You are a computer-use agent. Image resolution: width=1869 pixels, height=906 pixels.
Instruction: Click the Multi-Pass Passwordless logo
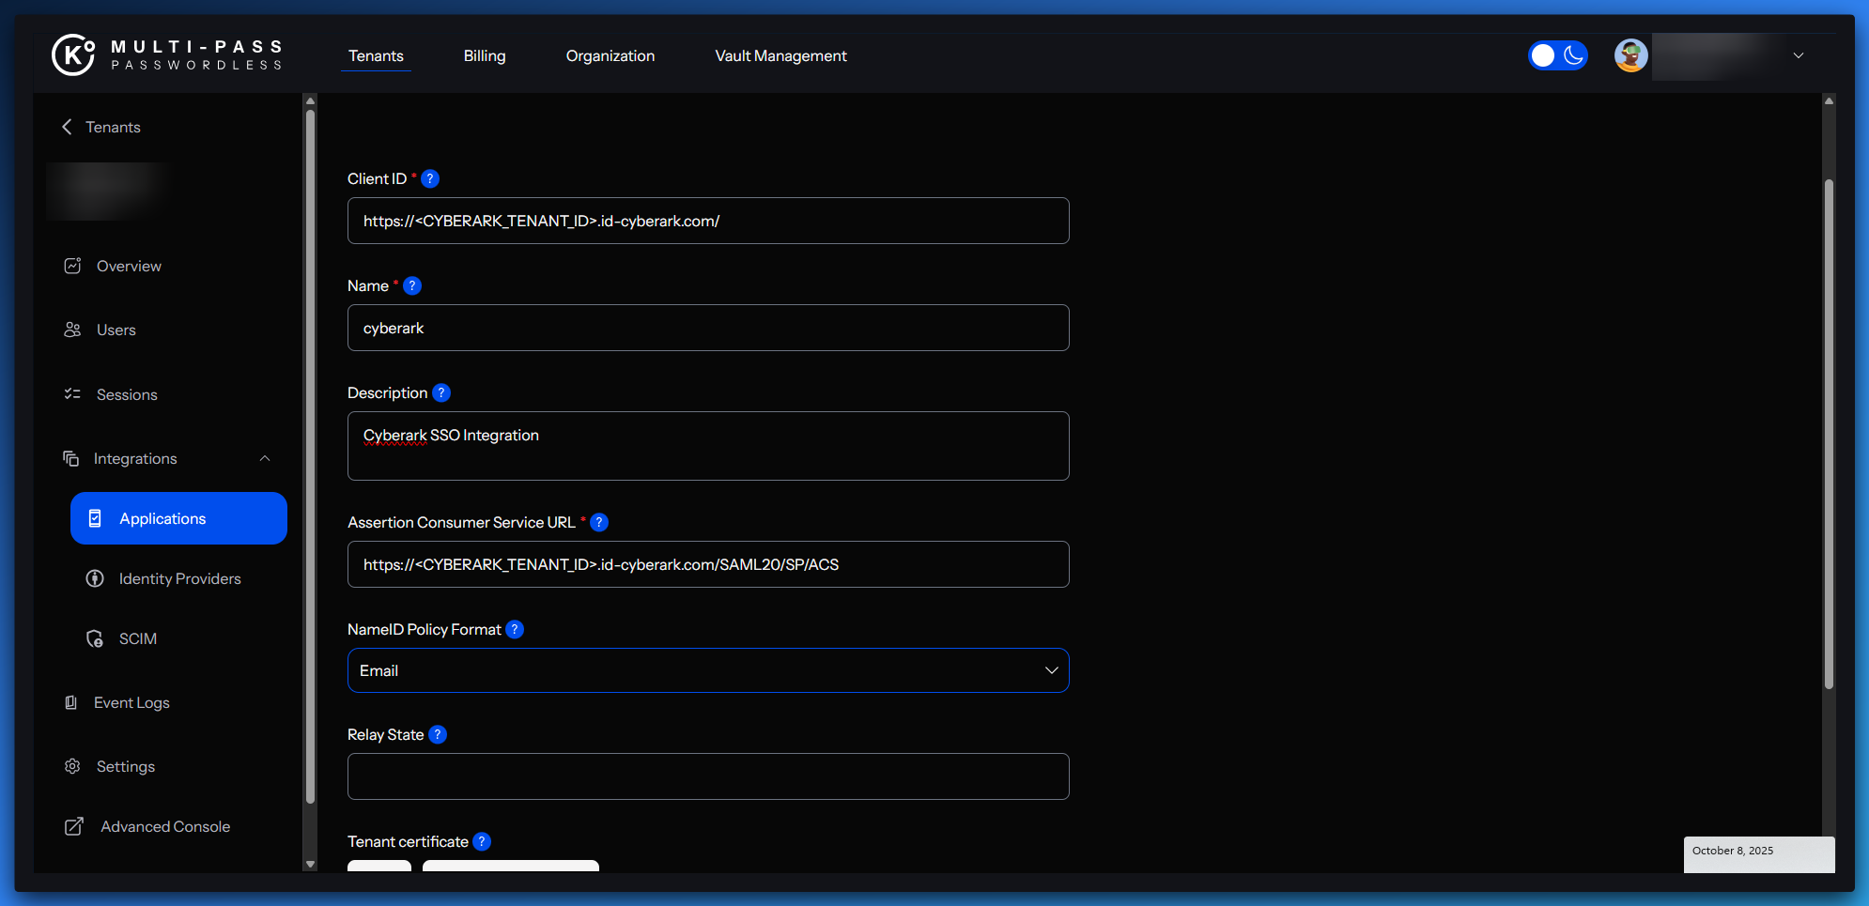167,54
